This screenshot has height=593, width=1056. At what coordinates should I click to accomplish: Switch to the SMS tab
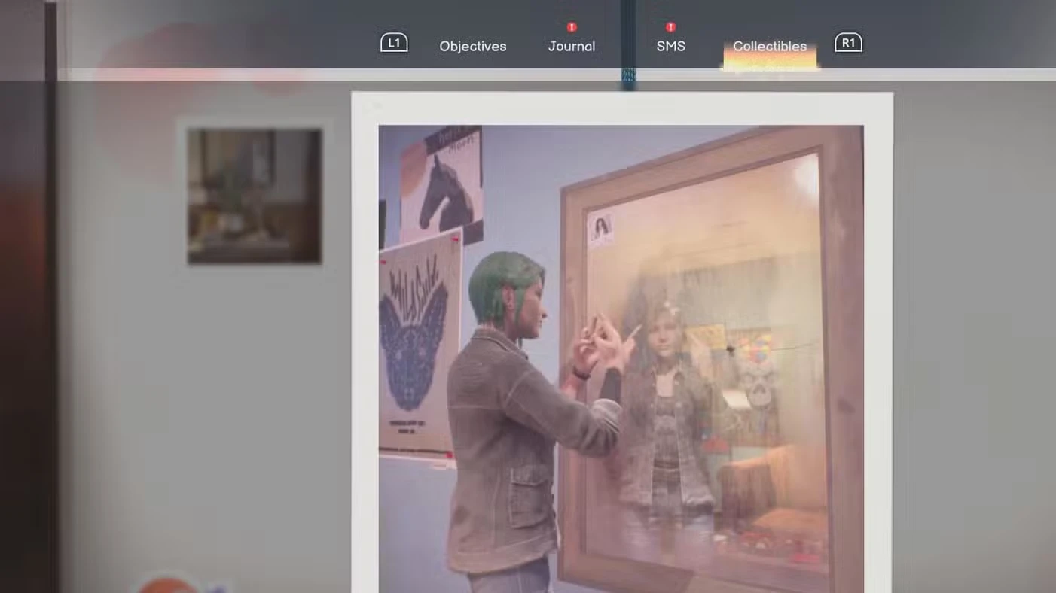[x=670, y=47]
